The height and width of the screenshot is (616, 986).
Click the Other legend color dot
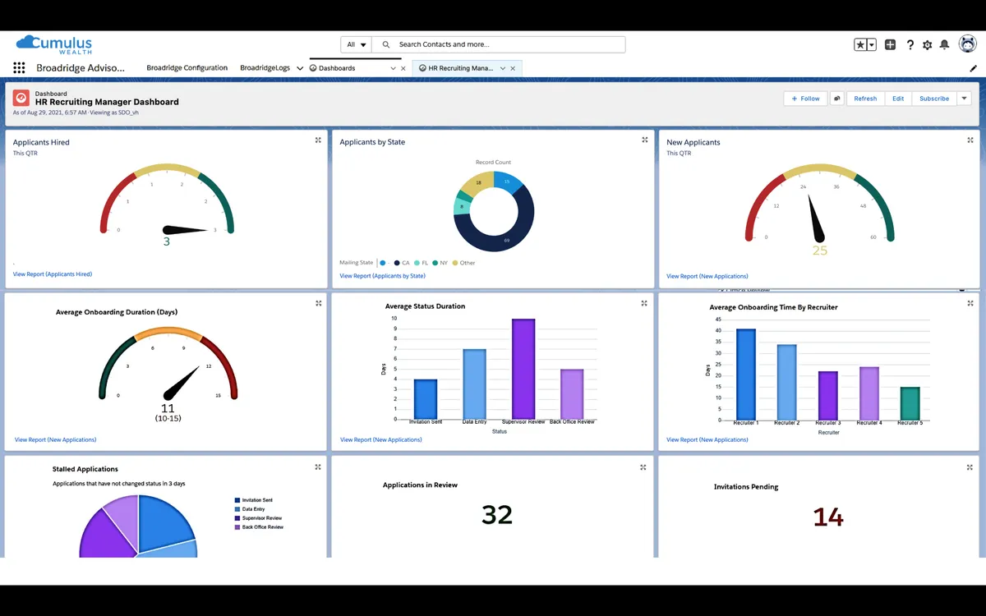point(455,263)
